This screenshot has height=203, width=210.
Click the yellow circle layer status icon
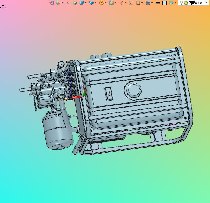coord(186,3)
